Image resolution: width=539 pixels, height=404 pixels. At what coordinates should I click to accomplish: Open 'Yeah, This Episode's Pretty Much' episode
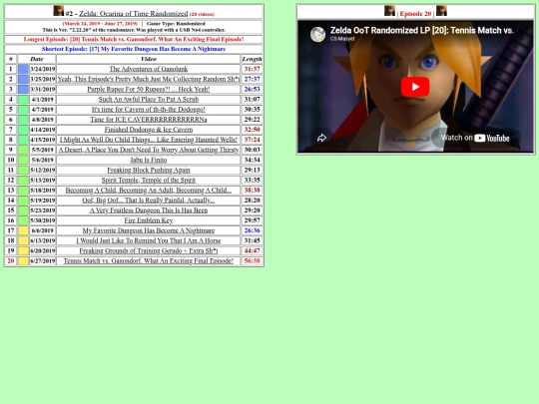(149, 79)
